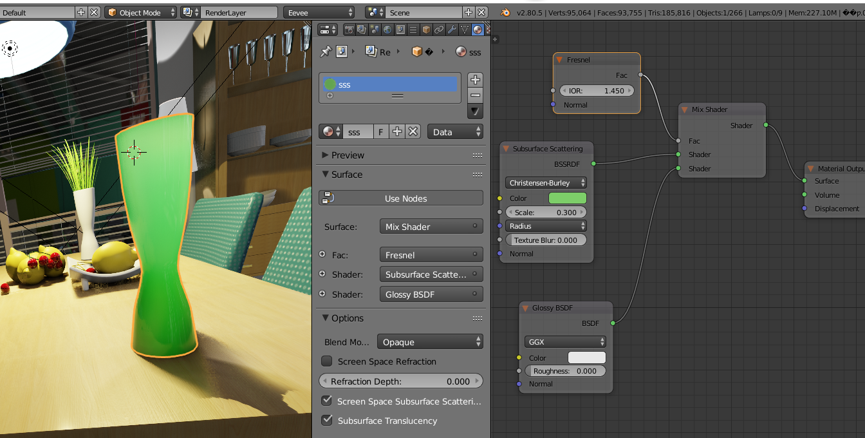This screenshot has width=865, height=438.
Task: Click the Fresnel IOR value field
Action: point(597,91)
